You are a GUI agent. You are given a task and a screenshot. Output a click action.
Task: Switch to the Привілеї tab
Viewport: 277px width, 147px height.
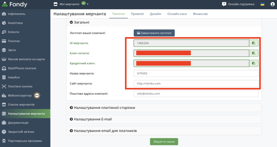[137, 14]
